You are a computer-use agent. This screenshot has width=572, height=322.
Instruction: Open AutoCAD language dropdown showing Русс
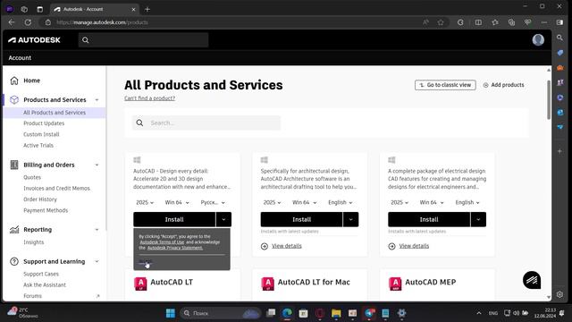click(213, 202)
